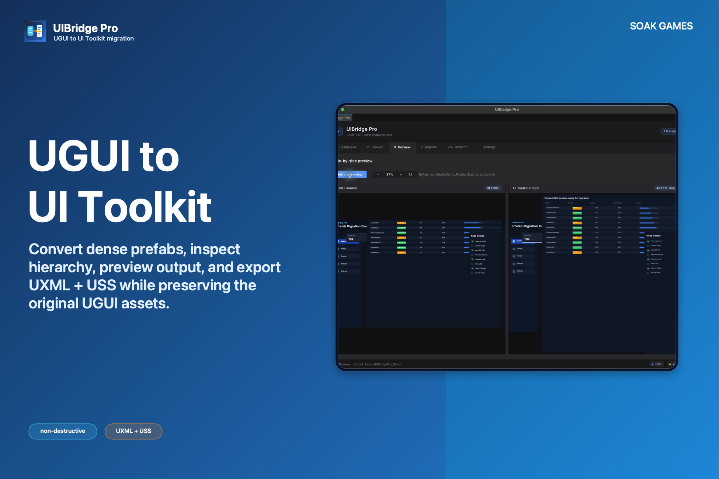Click the AFTER · live badge
The width and height of the screenshot is (719, 479).
click(665, 188)
